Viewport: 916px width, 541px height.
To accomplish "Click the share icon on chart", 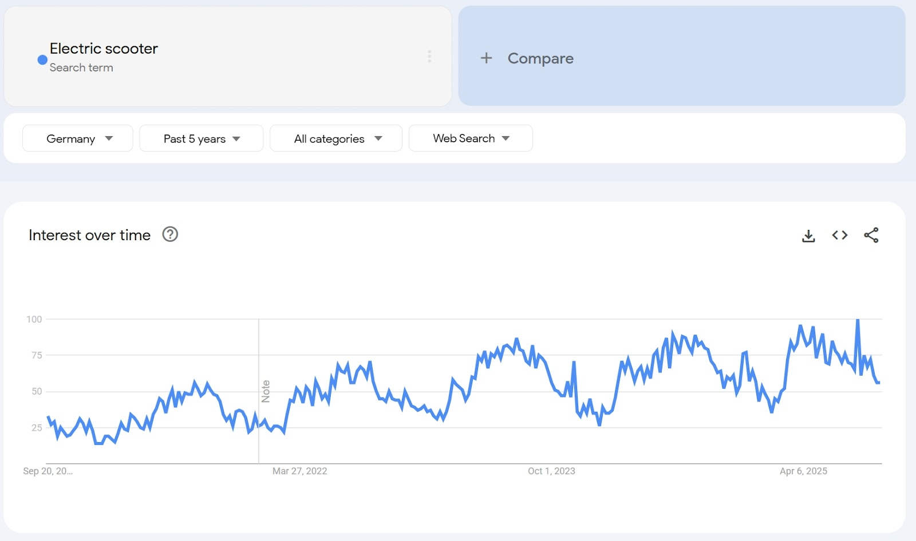I will point(871,235).
